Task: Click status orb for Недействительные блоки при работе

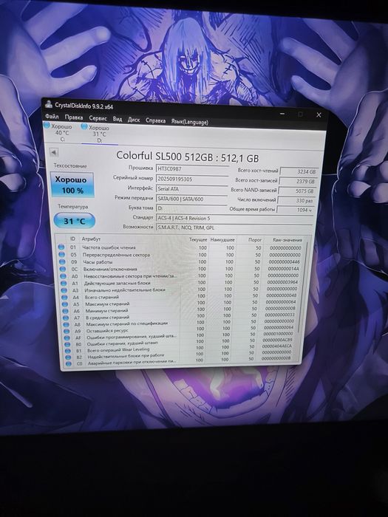Action: (x=68, y=357)
